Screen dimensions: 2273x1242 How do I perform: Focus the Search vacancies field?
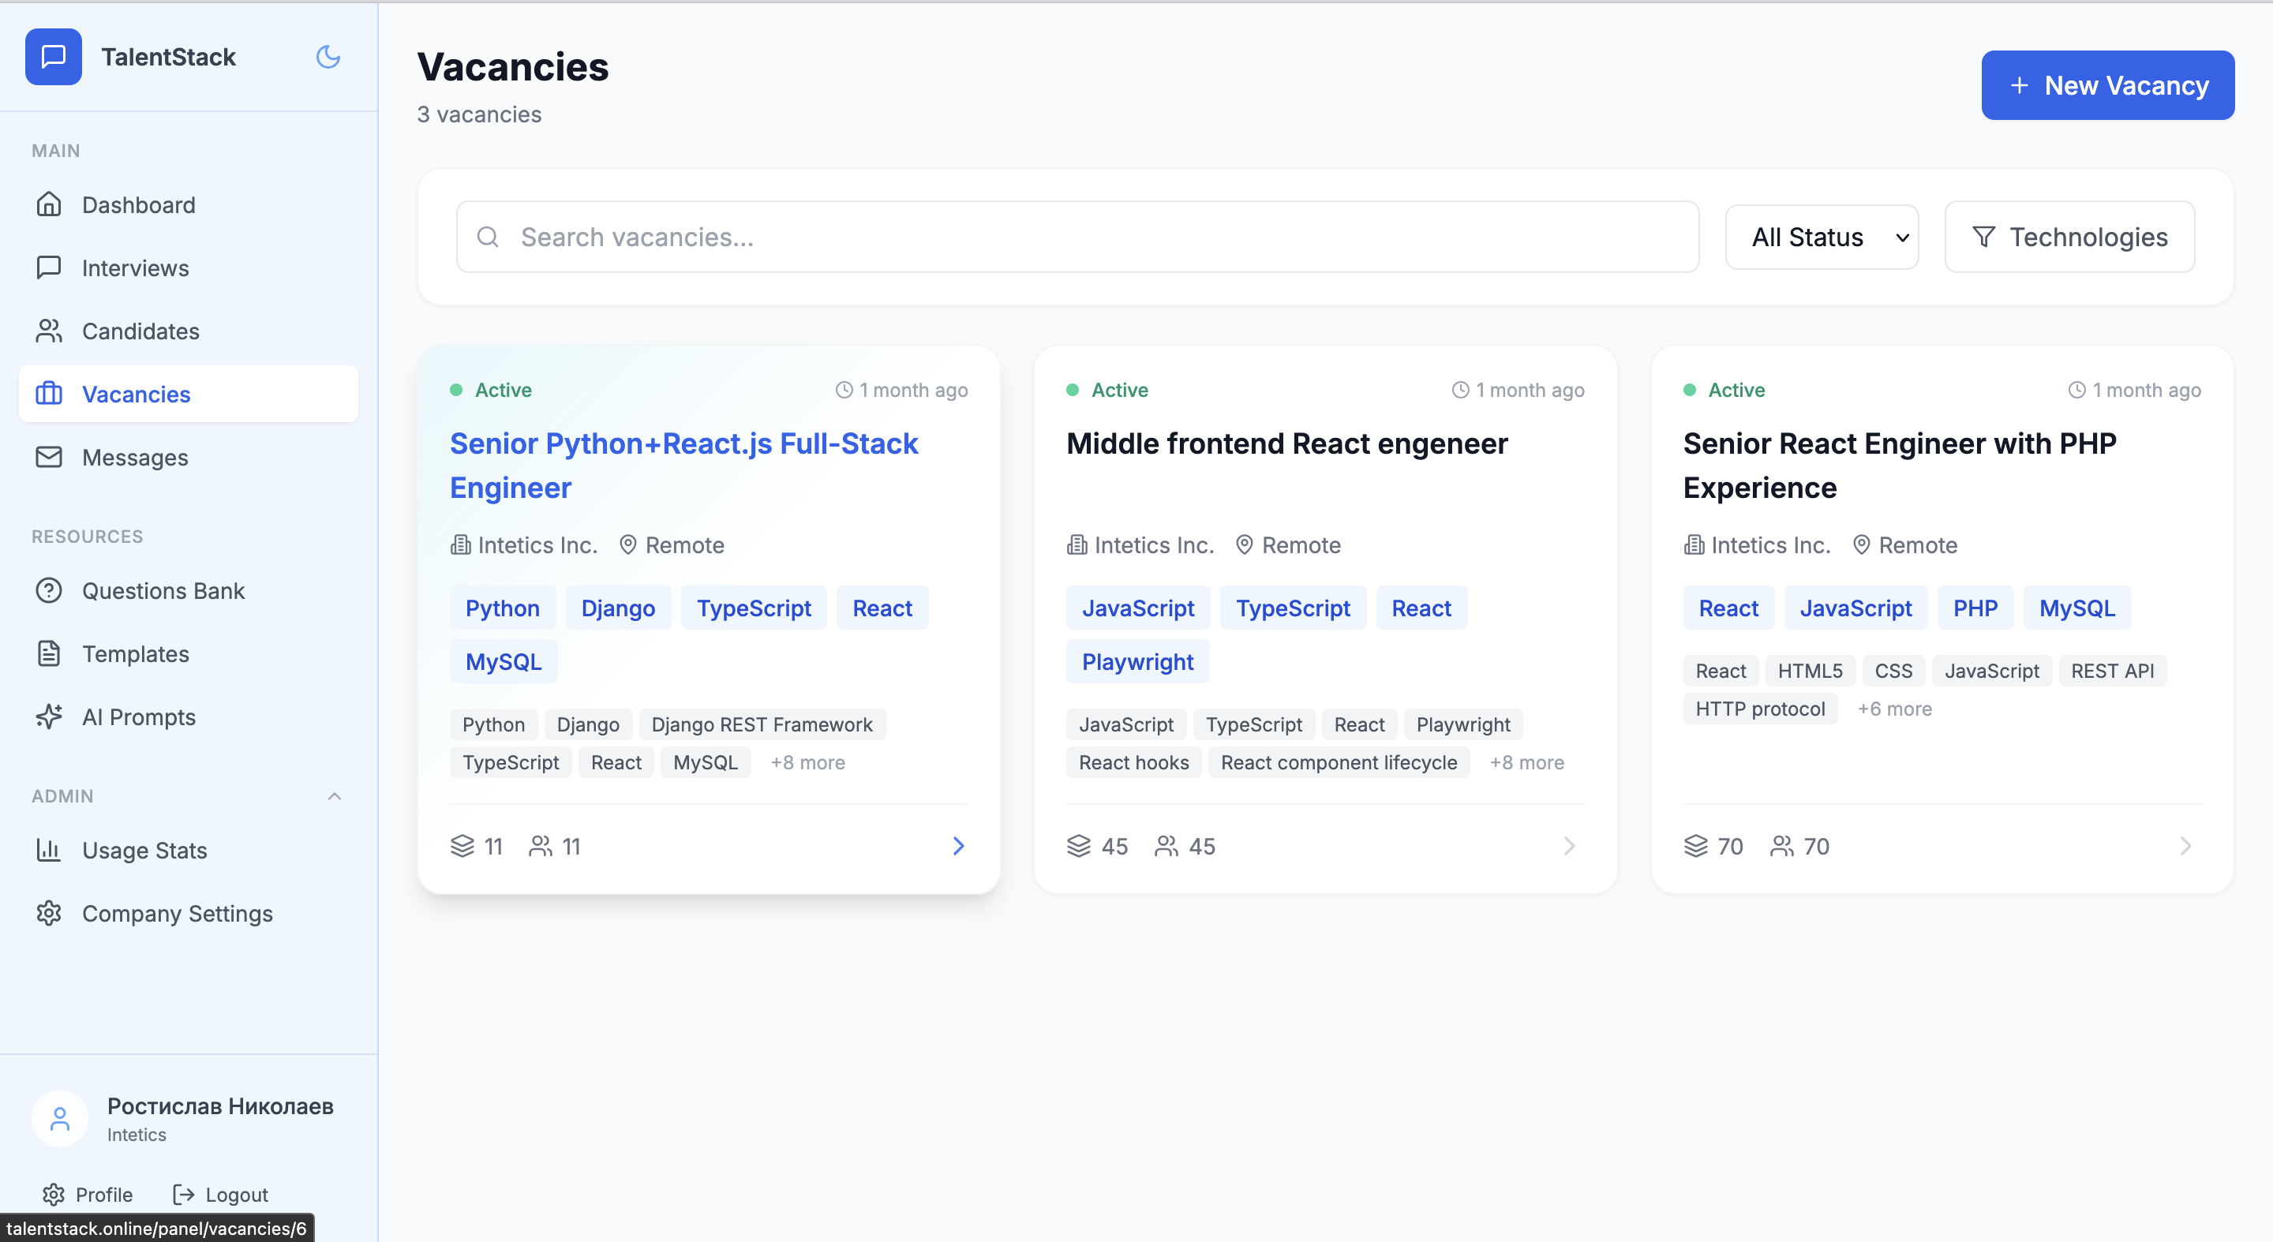[1077, 238]
